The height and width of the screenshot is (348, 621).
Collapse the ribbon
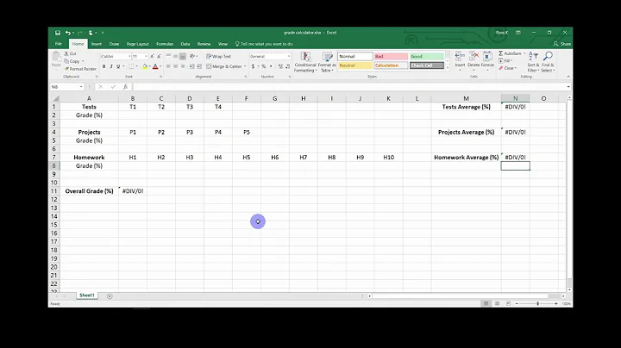(x=568, y=77)
